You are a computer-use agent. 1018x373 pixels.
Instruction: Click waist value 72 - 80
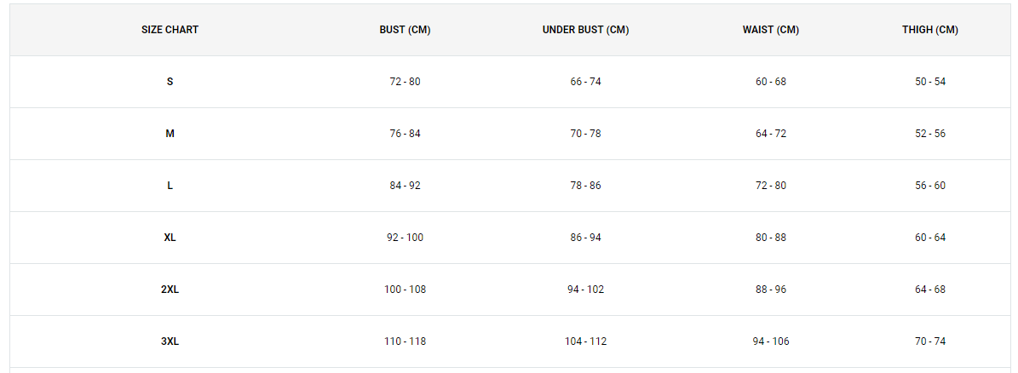click(x=771, y=186)
